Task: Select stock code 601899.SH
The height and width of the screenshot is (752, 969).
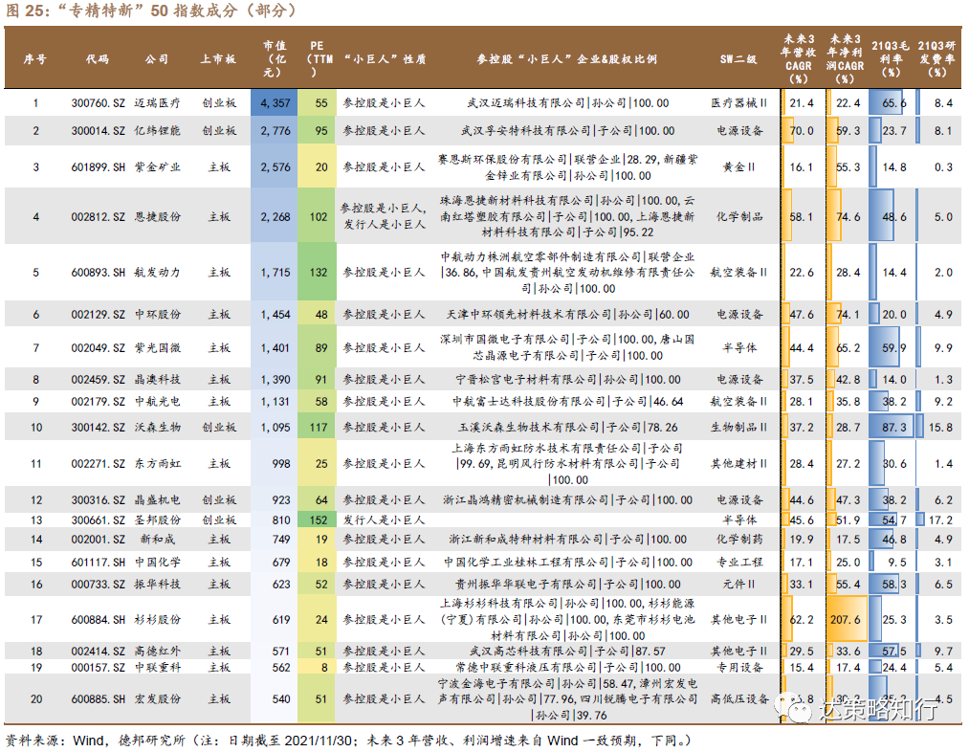Action: 98,166
